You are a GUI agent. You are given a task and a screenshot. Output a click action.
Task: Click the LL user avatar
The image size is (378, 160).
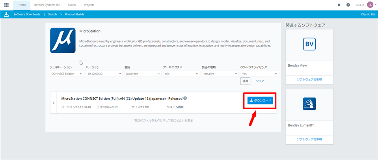370,5
